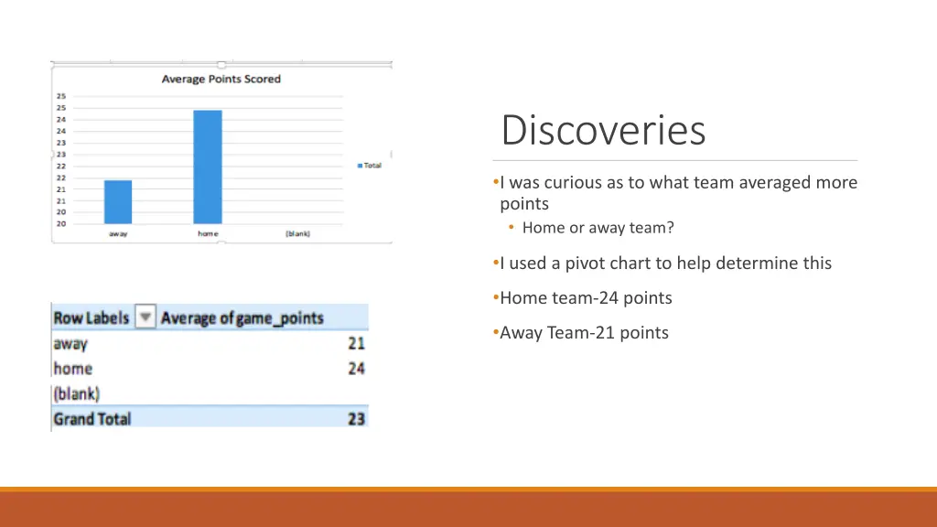This screenshot has height=527, width=937.
Task: Click the chart's top-center resize handle
Action: pos(221,64)
